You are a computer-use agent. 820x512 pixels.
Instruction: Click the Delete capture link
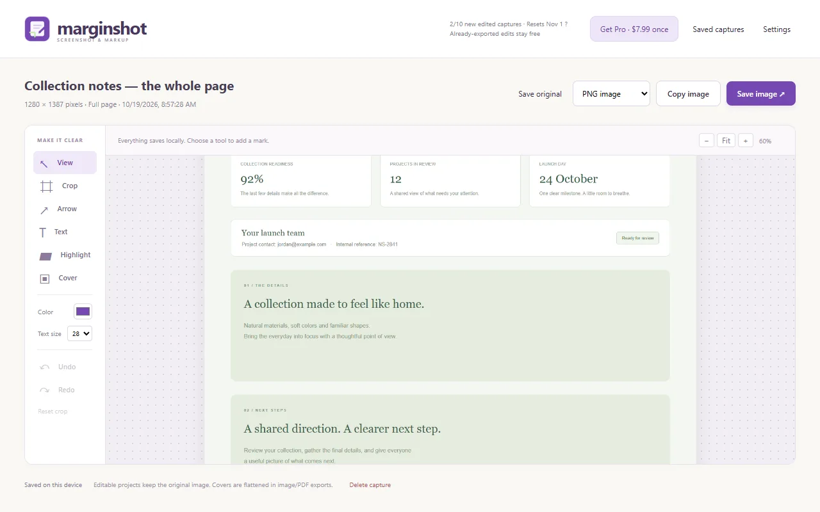pyautogui.click(x=370, y=485)
